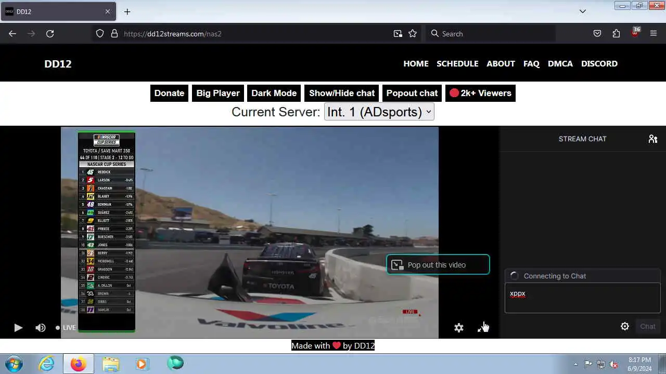666x374 pixels.
Task: Go forward in browser history
Action: pos(31,34)
